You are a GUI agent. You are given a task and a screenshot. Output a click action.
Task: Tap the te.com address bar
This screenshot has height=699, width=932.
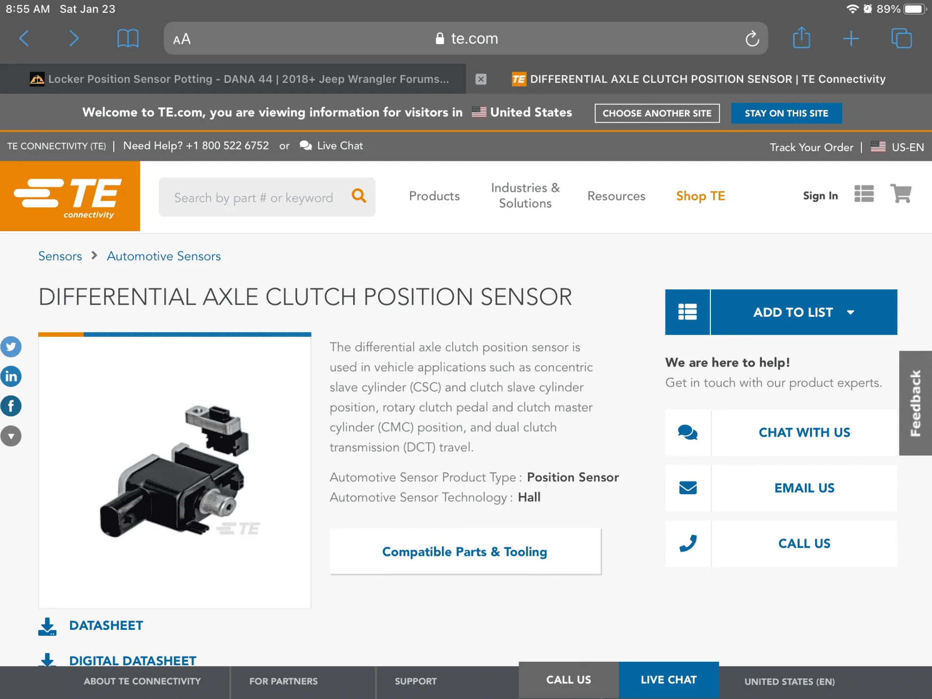tap(466, 38)
